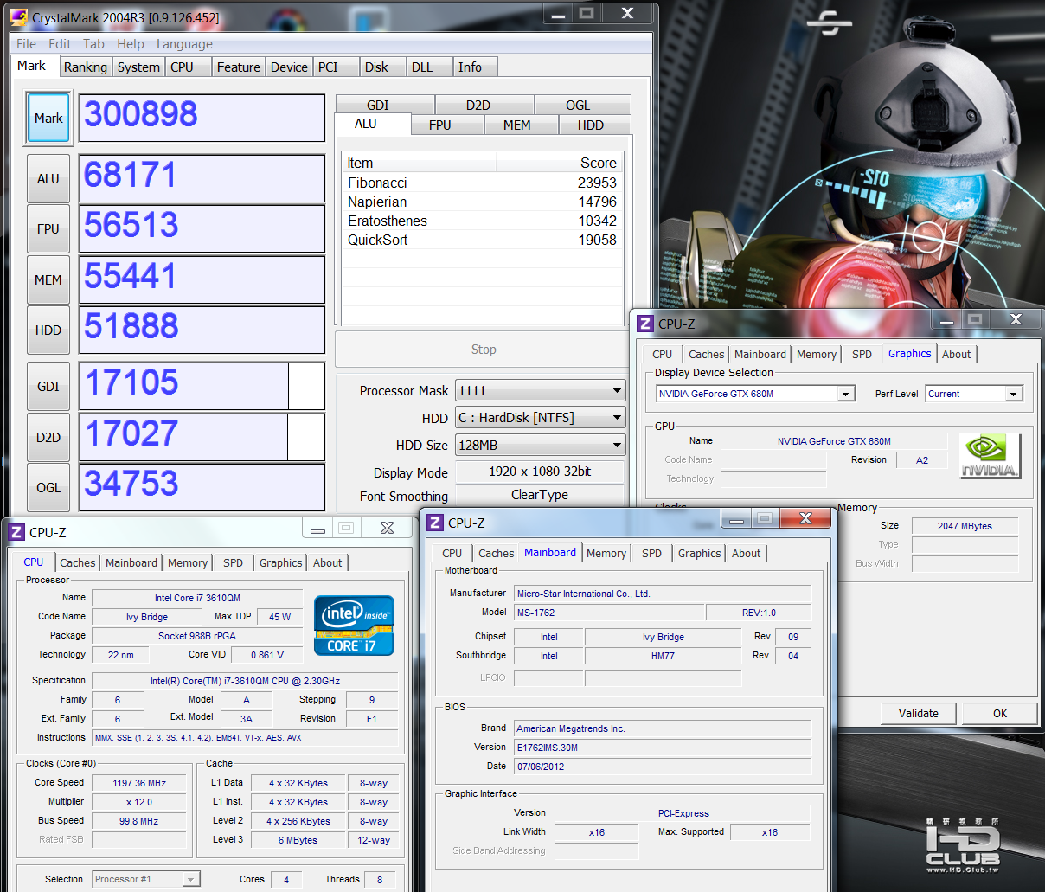Switch to the Ranking tab in CrystalMark
Screen dimensions: 1045x892
[x=86, y=67]
